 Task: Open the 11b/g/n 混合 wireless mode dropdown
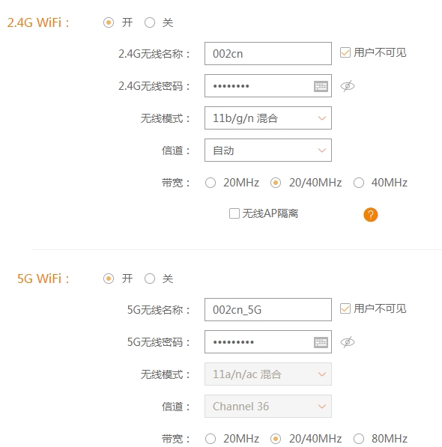coord(268,118)
